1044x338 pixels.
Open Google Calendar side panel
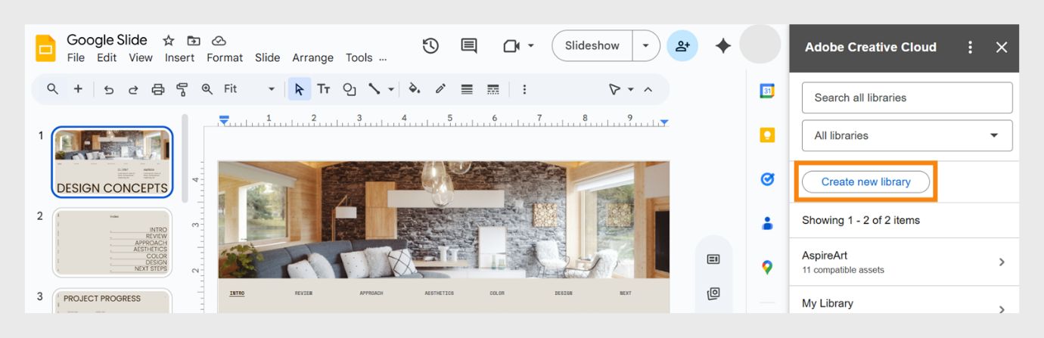pos(767,91)
